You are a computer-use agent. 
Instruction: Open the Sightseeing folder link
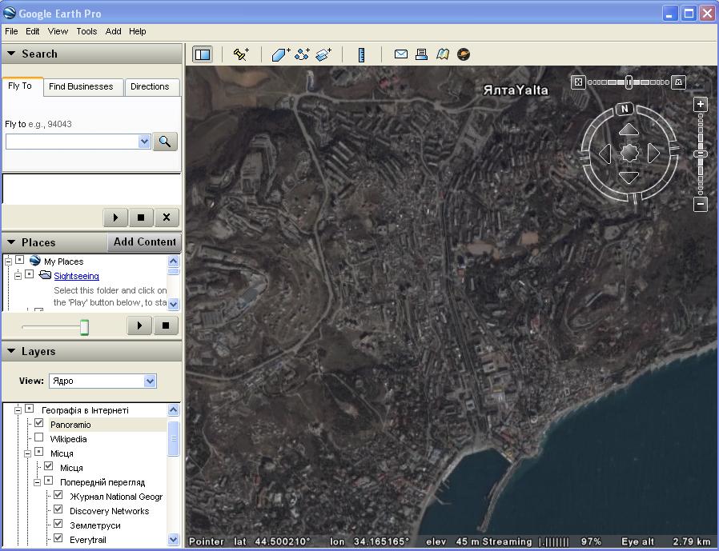pos(76,276)
